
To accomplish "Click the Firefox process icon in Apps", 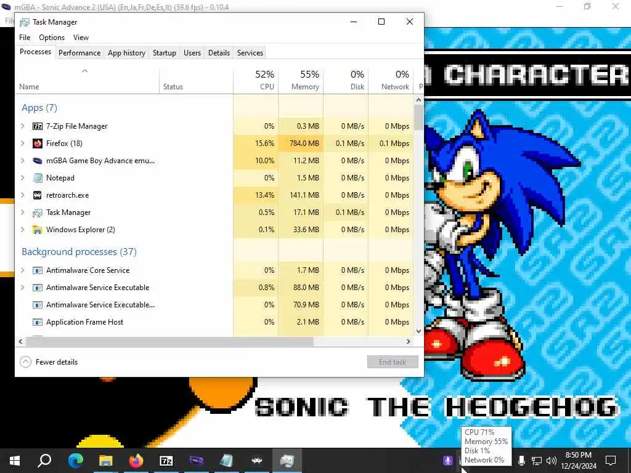I will point(38,144).
